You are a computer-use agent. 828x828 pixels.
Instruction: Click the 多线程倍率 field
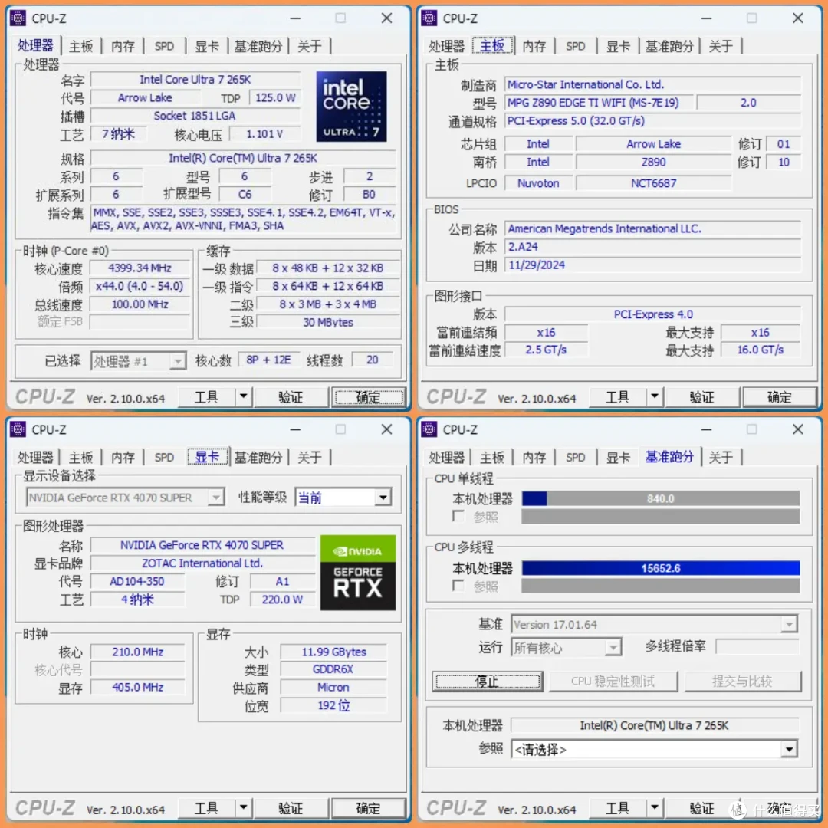757,646
